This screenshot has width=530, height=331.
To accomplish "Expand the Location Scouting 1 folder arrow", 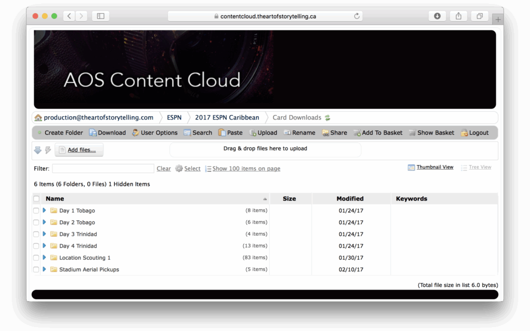I will (x=44, y=257).
